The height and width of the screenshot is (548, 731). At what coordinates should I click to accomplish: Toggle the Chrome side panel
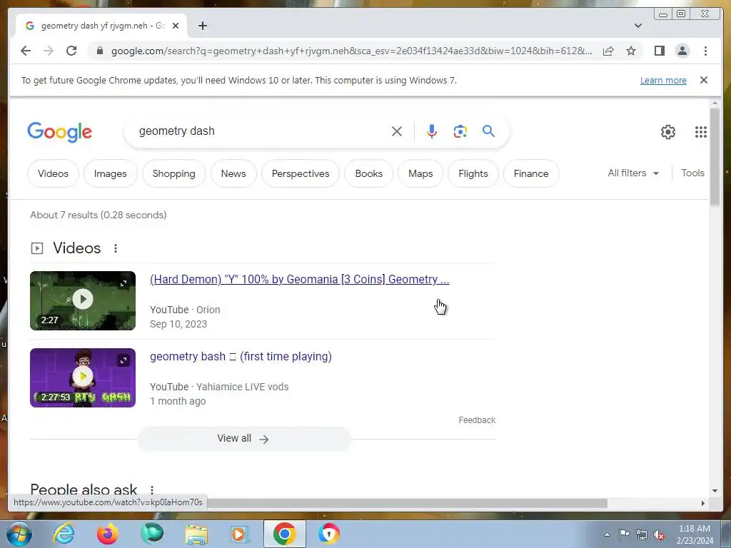[659, 51]
